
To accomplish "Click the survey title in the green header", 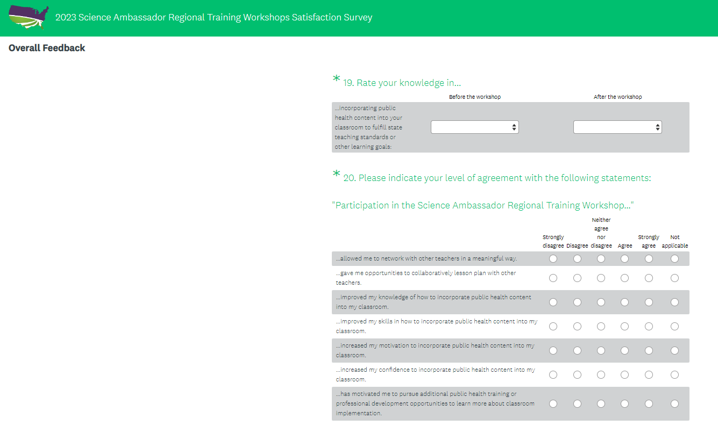I will 214,18.
